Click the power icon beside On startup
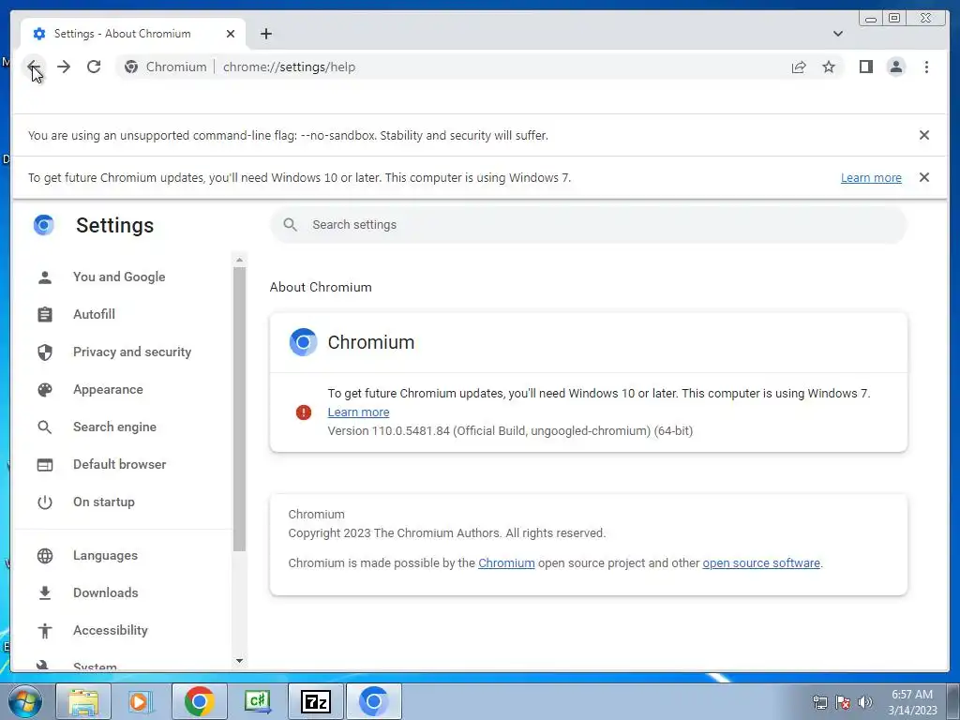This screenshot has height=720, width=960. tap(45, 502)
